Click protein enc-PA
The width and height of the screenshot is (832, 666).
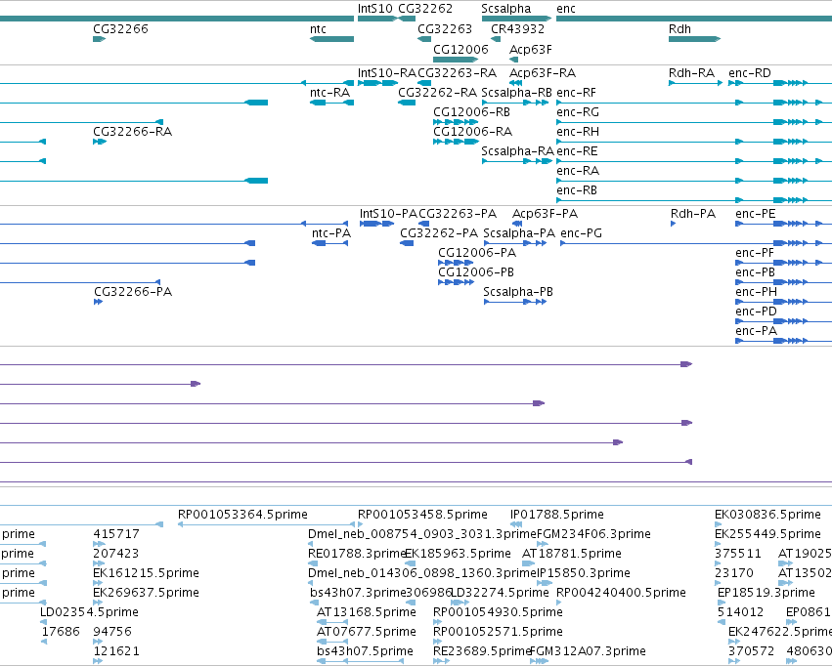click(x=784, y=341)
